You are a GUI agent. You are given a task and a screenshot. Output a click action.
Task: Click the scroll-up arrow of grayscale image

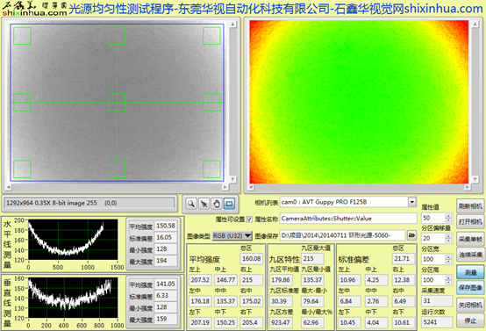coord(232,25)
